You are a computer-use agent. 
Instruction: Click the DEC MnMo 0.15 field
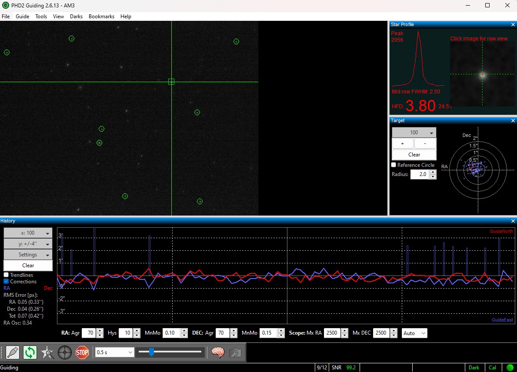(x=268, y=333)
